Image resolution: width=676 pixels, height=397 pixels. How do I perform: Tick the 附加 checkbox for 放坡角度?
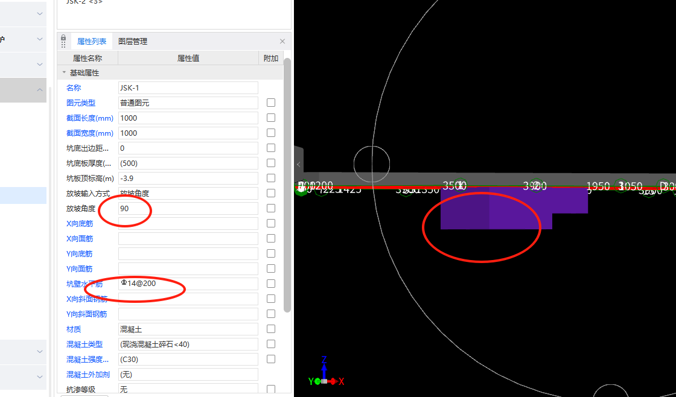(x=271, y=208)
